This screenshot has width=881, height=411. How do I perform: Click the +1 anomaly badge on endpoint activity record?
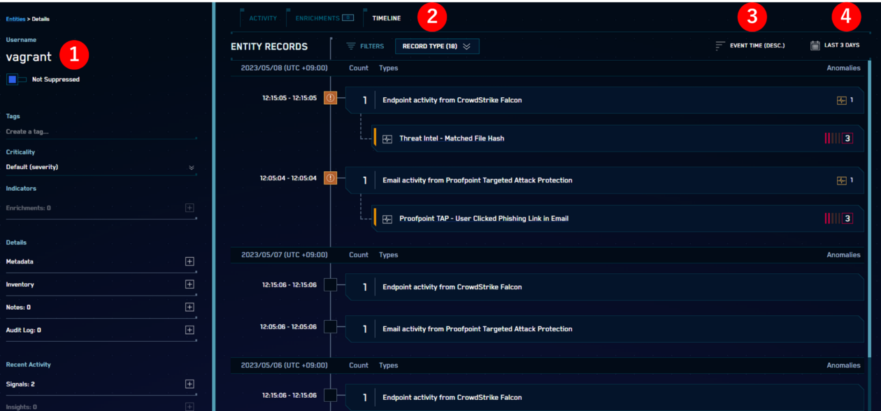(843, 100)
